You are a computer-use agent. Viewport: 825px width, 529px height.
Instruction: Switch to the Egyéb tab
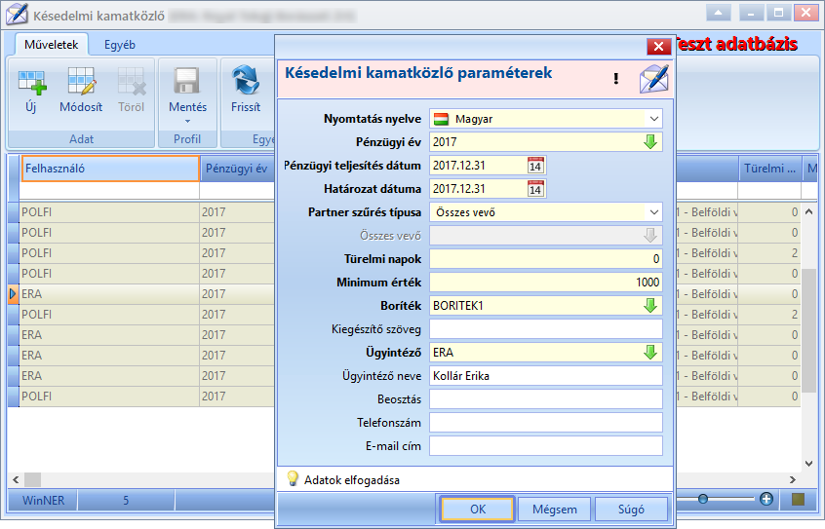[x=119, y=45]
